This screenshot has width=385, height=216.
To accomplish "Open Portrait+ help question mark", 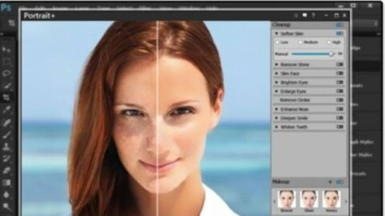I will click(313, 16).
